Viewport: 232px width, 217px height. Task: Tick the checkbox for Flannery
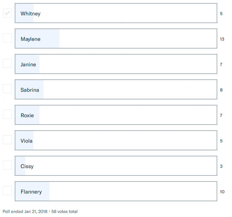(7, 191)
